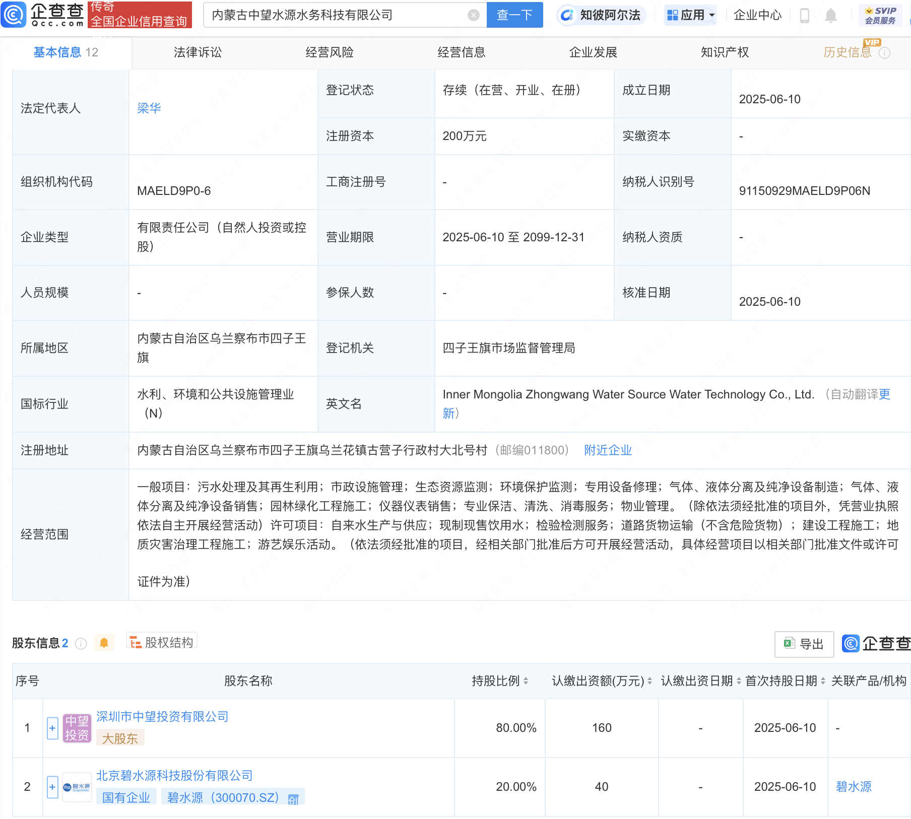
Task: Export shareholder data with 导出 button
Action: [x=804, y=644]
